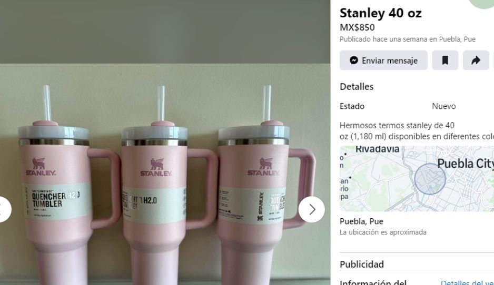Screen dimensions: 494x285
Task: Open the Puebla City map preview
Action: pos(417,179)
